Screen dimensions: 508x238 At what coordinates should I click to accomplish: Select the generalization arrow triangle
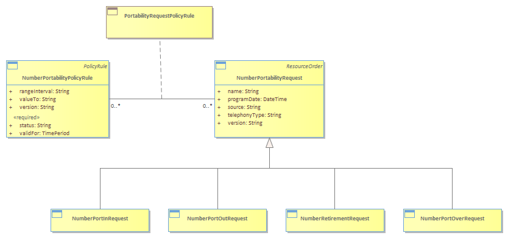pyautogui.click(x=270, y=143)
